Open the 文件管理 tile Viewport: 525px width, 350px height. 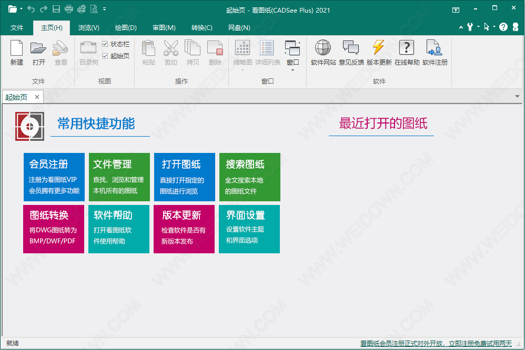coord(119,177)
